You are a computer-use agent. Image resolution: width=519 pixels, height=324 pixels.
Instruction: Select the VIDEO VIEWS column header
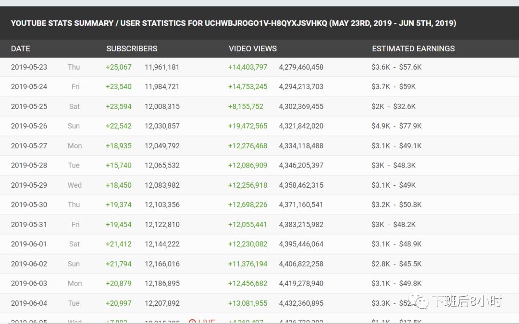tap(253, 48)
